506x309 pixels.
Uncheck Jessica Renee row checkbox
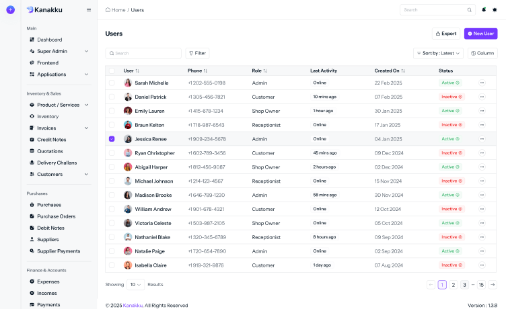click(112, 139)
